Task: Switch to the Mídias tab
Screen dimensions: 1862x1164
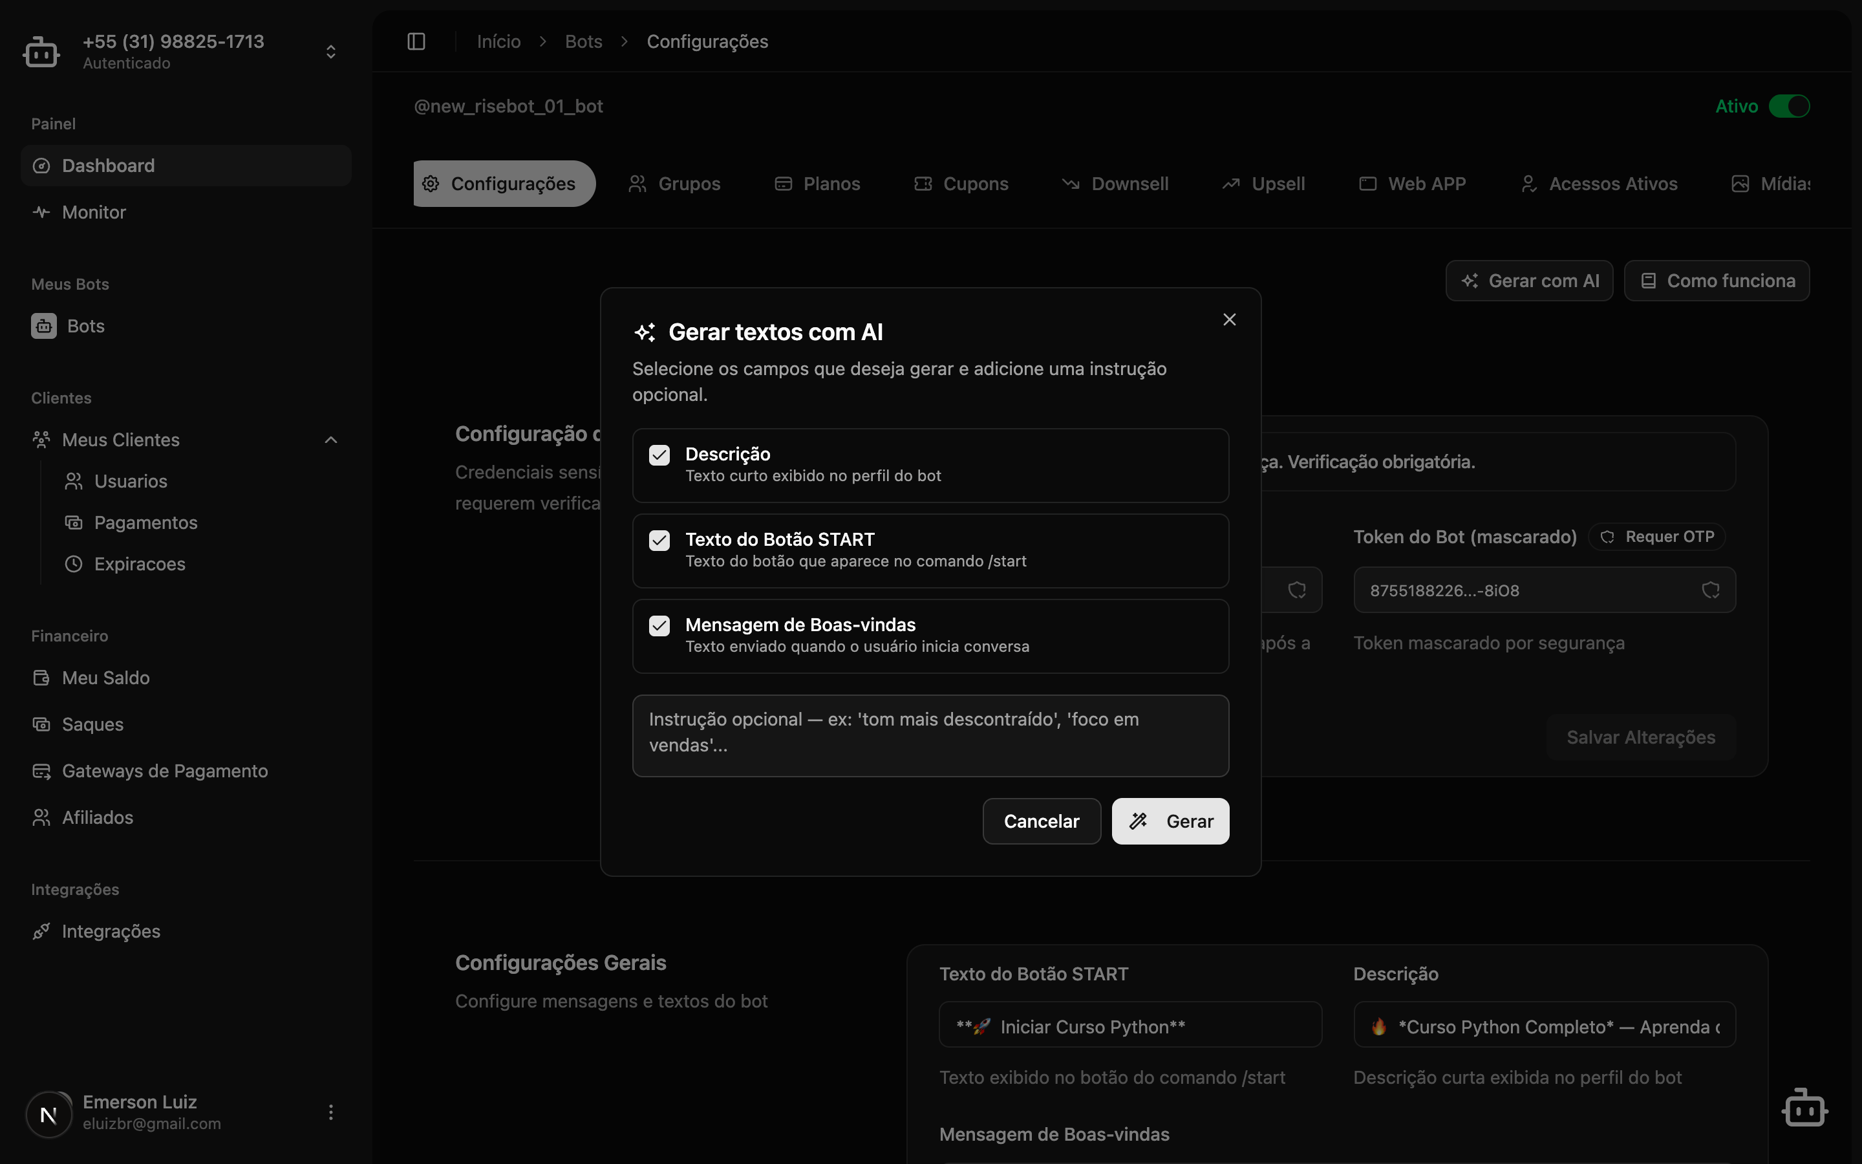Action: tap(1770, 184)
